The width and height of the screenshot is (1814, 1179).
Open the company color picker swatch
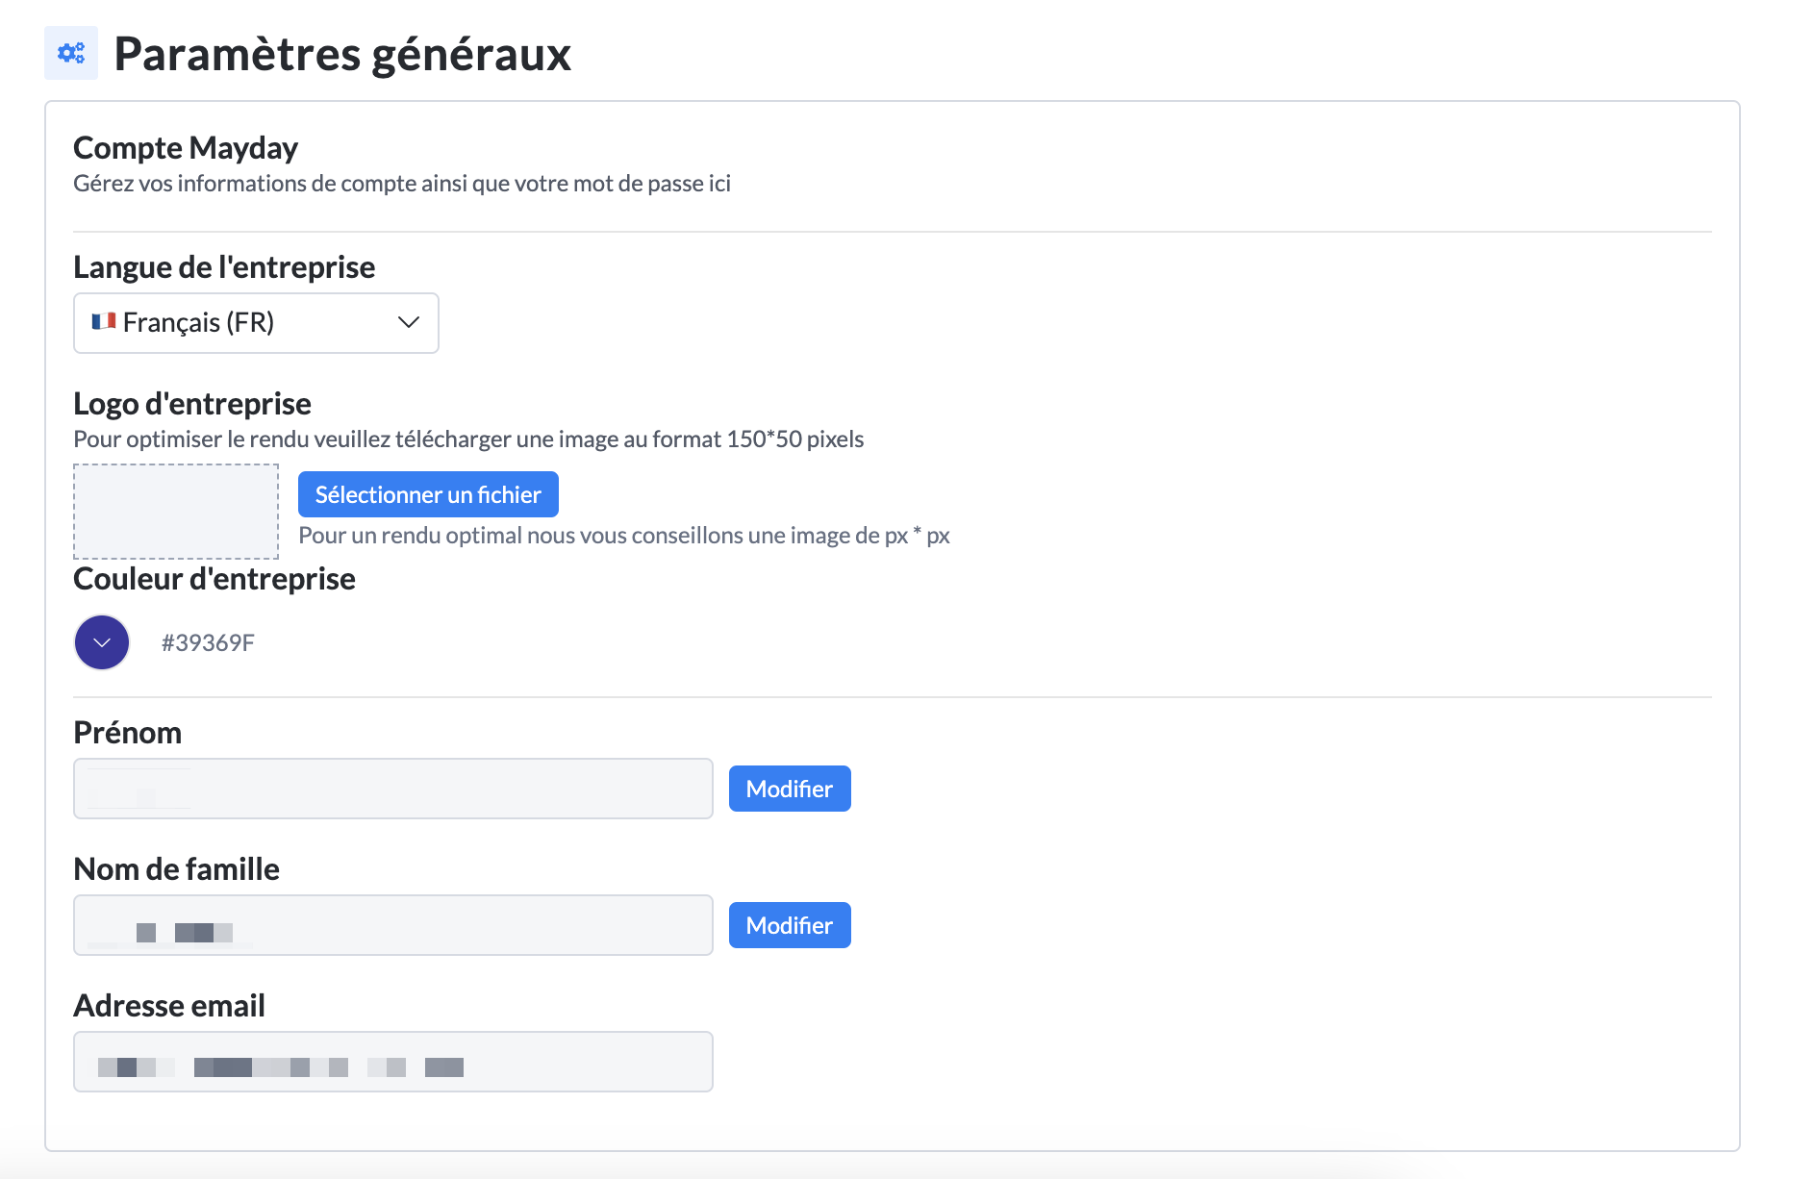[102, 642]
